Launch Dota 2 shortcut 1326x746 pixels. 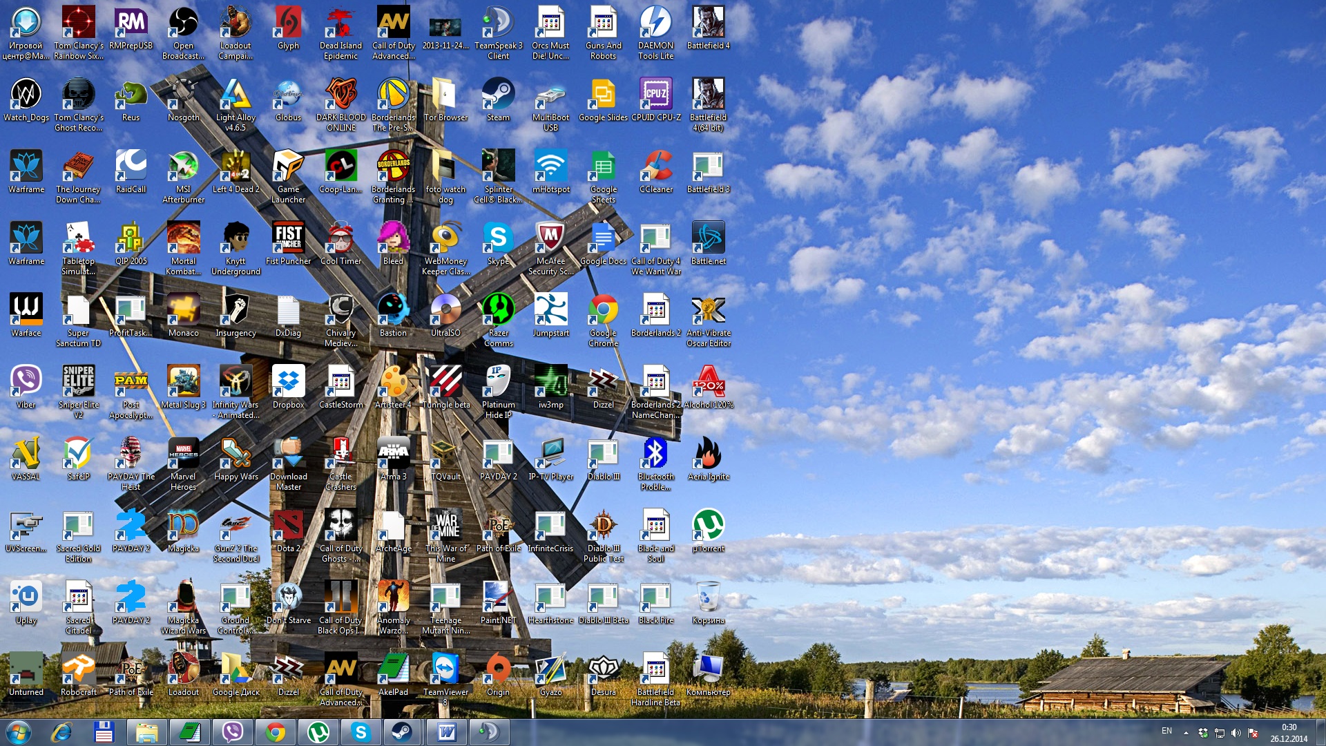(x=288, y=531)
